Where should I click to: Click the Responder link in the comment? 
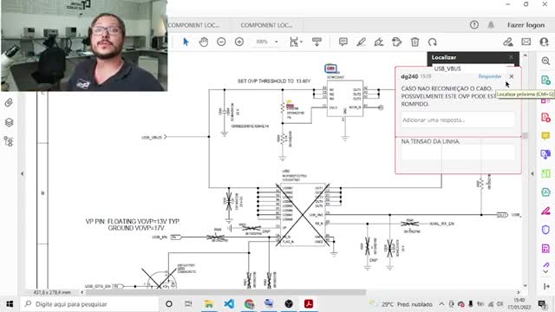(x=490, y=76)
